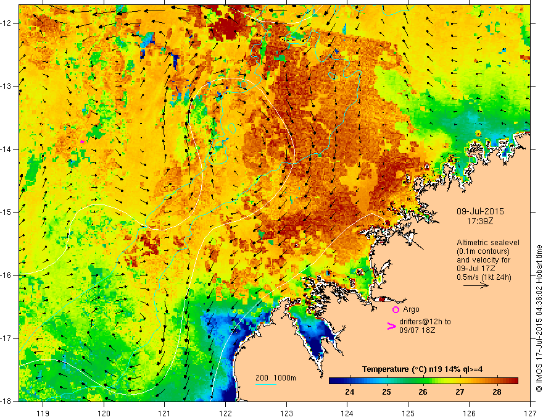Click the magenta drifters arrowhead legend symbol

[391, 325]
